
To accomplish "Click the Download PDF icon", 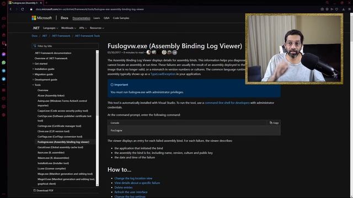I will pos(34,190).
